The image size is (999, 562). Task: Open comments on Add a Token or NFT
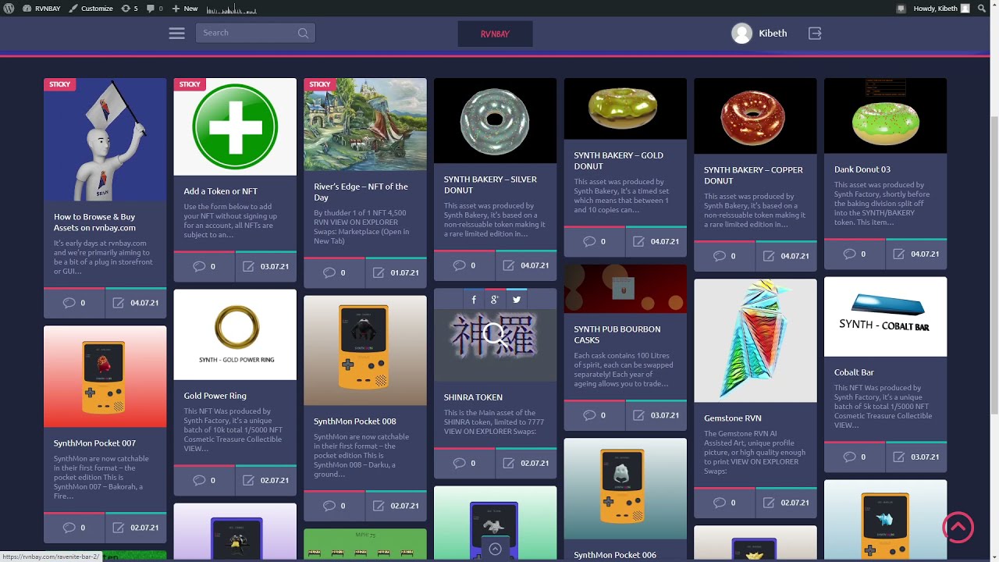[204, 266]
